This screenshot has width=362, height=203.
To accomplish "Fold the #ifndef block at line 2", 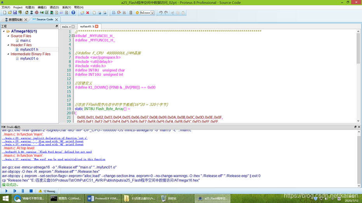I will click(x=73, y=36).
